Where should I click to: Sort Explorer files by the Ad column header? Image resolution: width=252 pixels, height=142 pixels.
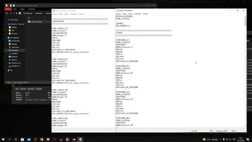coord(29,18)
